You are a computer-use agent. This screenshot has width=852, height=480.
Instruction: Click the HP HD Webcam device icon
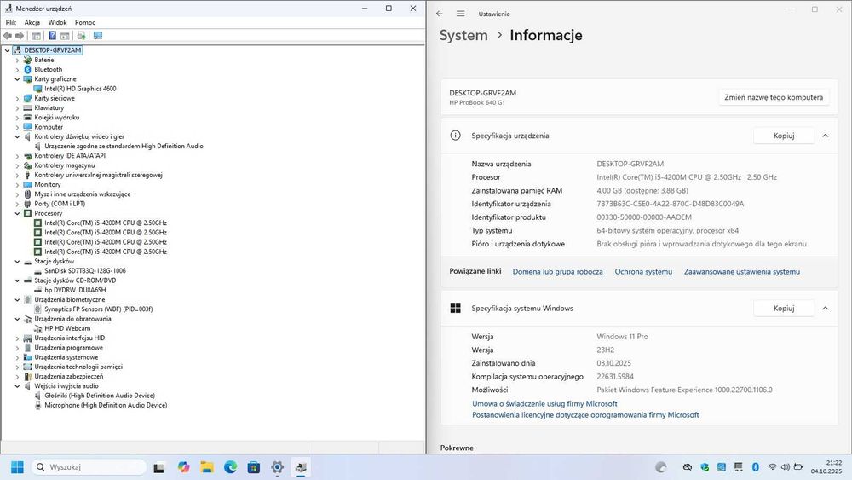[38, 328]
